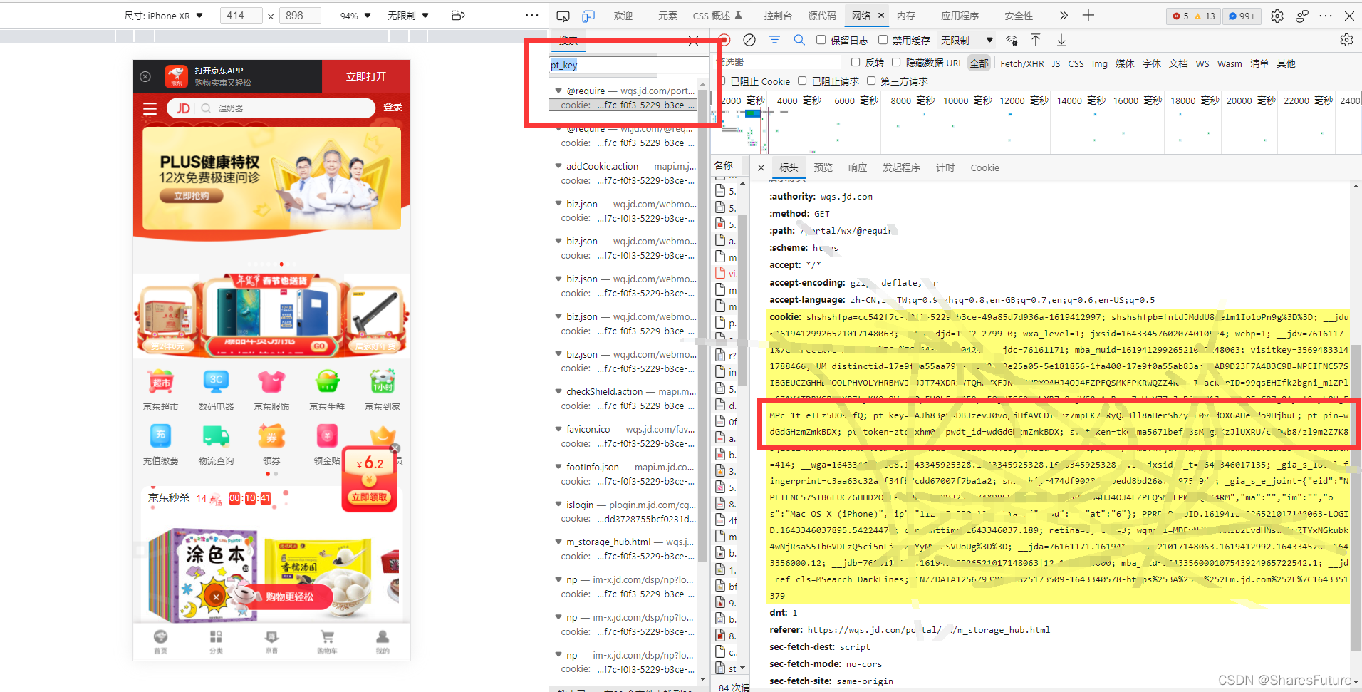
Task: Dismiss the JD app banner close icon
Action: [x=145, y=76]
